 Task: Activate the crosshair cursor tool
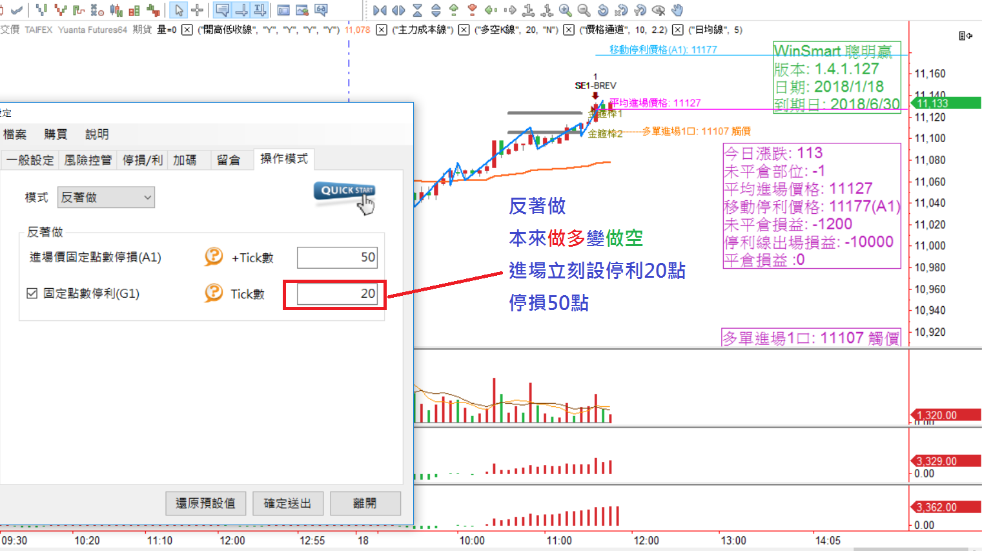click(x=197, y=10)
